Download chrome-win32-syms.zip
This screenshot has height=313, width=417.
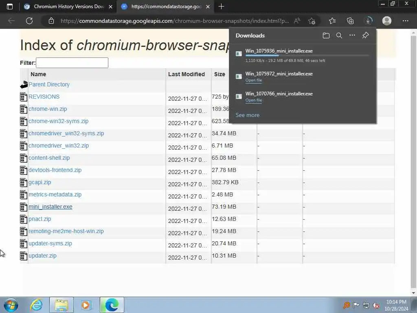58,121
